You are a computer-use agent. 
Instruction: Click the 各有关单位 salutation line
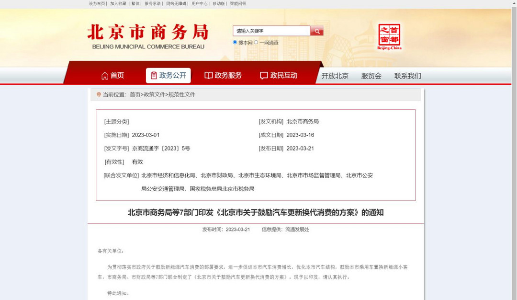[111, 251]
